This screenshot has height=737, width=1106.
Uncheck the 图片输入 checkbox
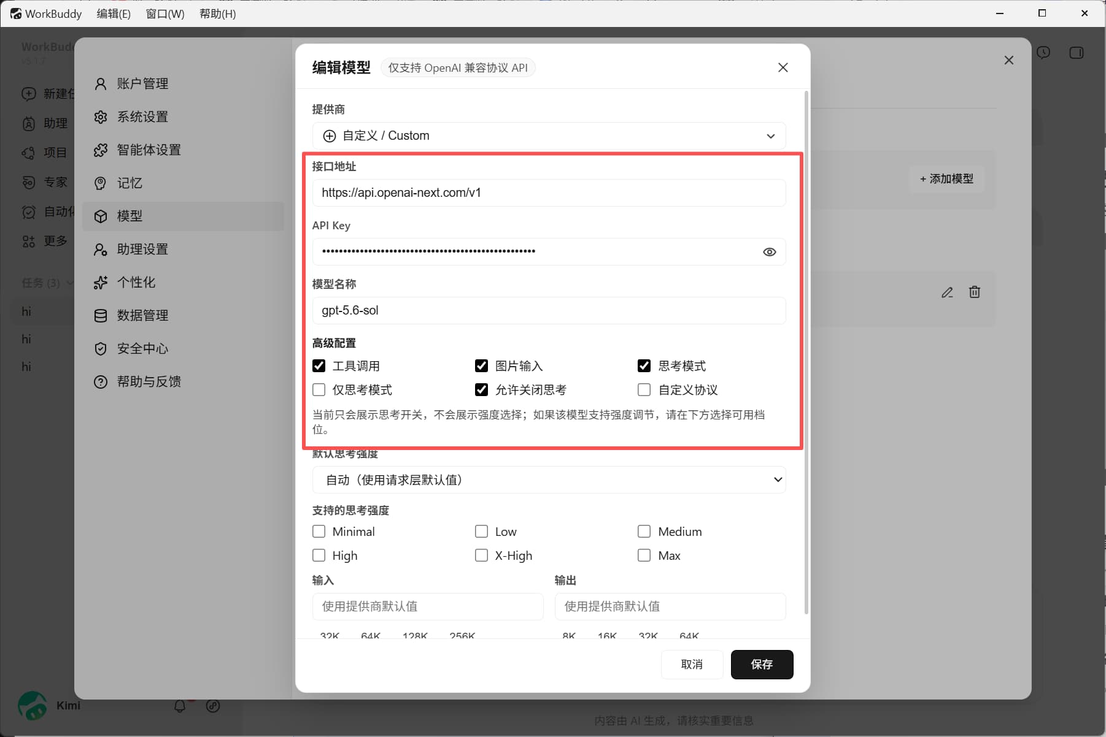[x=481, y=366]
